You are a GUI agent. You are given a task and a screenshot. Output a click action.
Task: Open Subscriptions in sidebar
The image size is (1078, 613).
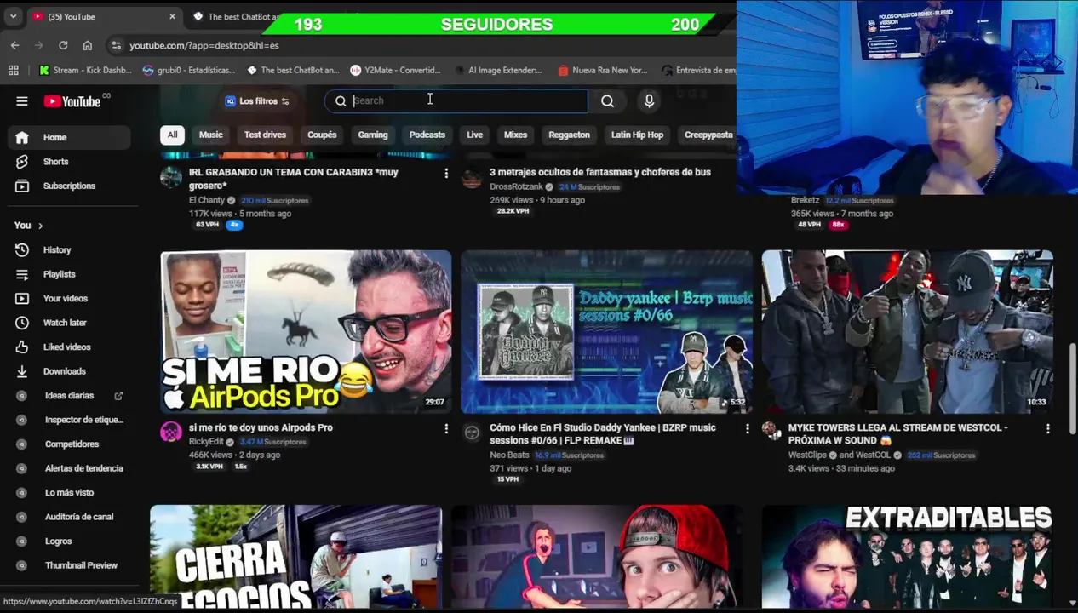(x=70, y=186)
